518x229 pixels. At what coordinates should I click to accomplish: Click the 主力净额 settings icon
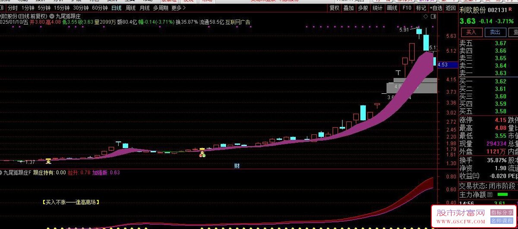490,195
